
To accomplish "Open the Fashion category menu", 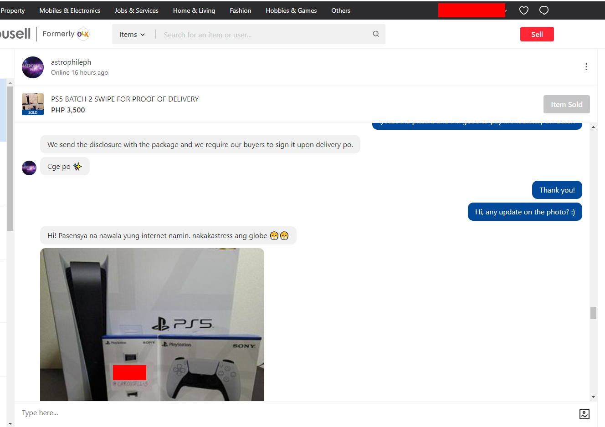I will 241,10.
